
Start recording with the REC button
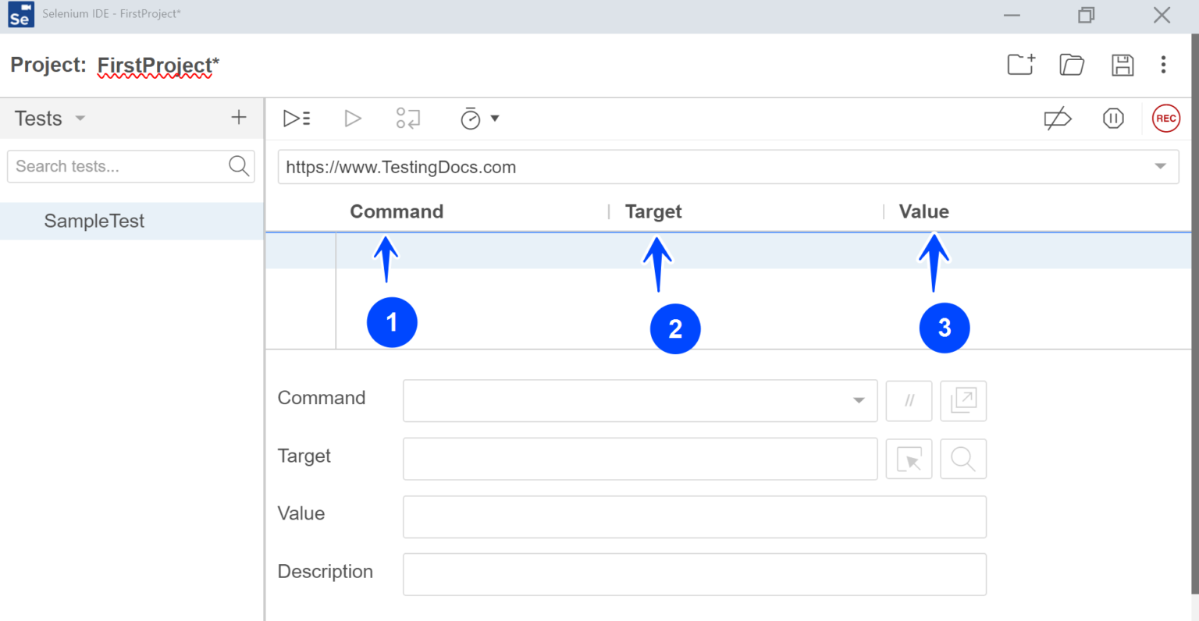tap(1165, 119)
